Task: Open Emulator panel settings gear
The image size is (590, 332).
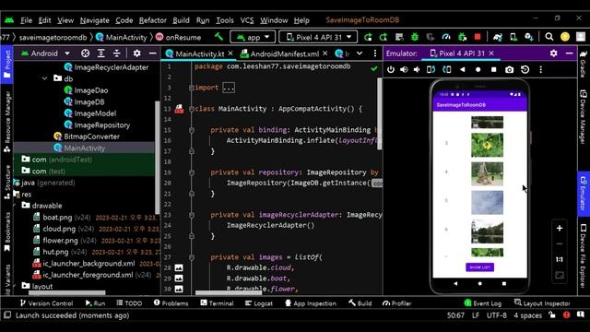Action: 553,53
